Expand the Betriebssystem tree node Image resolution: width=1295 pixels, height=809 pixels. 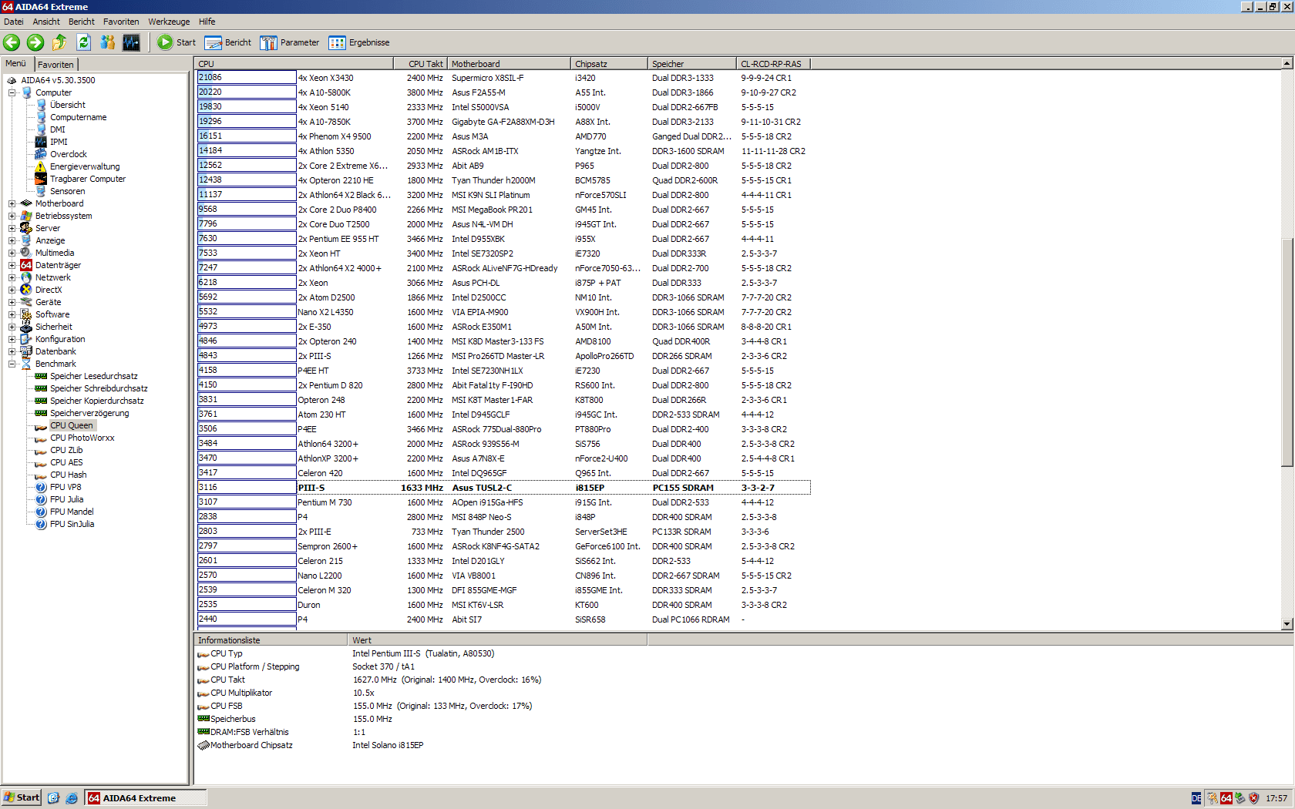click(12, 216)
